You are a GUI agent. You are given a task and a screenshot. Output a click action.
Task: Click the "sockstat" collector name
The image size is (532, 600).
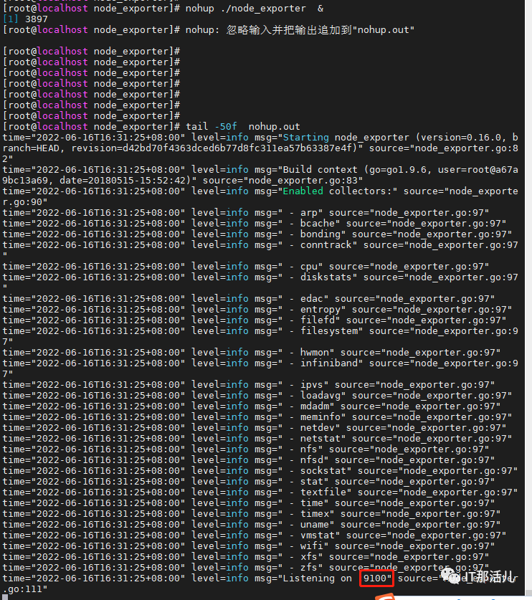tap(323, 470)
